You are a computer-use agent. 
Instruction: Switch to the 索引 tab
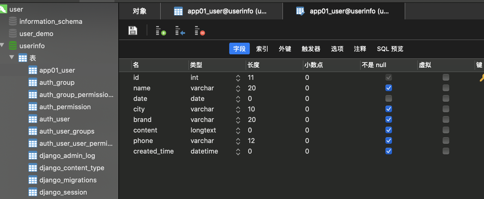pyautogui.click(x=262, y=49)
